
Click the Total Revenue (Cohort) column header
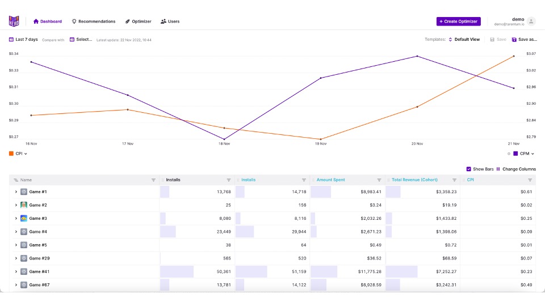click(414, 180)
